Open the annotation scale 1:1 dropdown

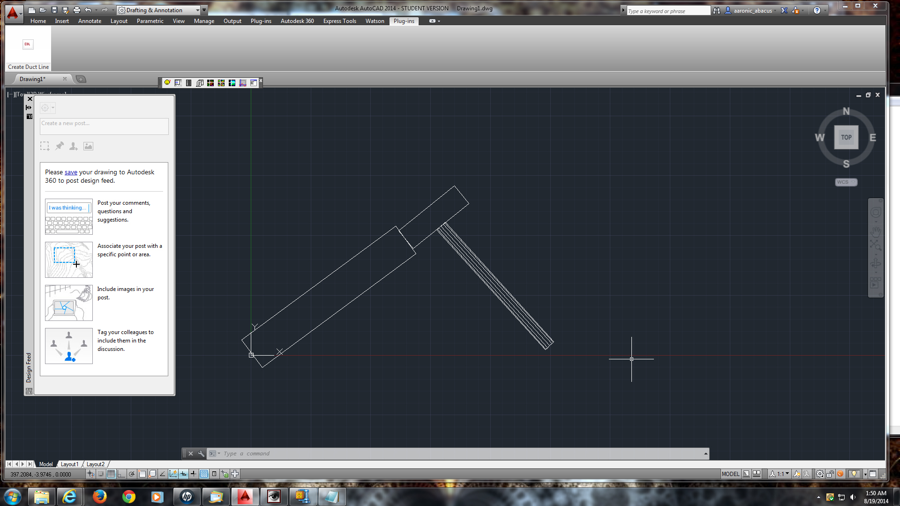787,474
